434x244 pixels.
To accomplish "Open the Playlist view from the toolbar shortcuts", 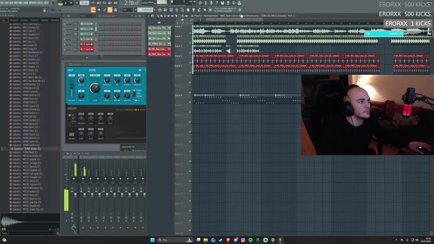I will pos(160,9).
